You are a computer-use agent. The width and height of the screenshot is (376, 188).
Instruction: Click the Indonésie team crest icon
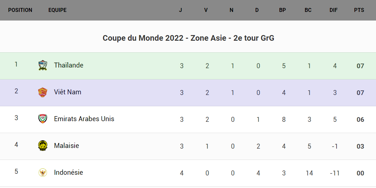(x=43, y=172)
